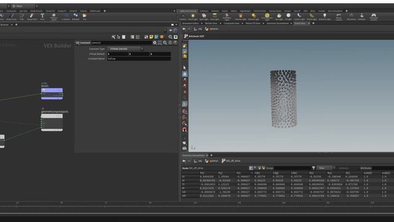
Task: Add a Stereo Camera from shelf
Action: [339, 17]
